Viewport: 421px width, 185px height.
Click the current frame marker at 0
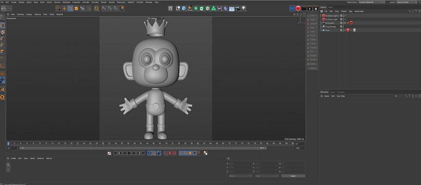(x=8, y=143)
